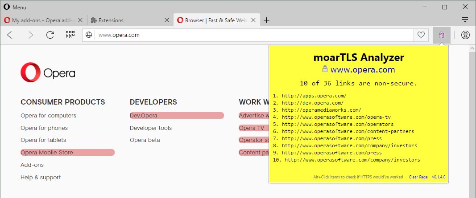This screenshot has height=198, width=476.
Task: Select http://dev.opera.com/ in the list
Action: pyautogui.click(x=313, y=103)
